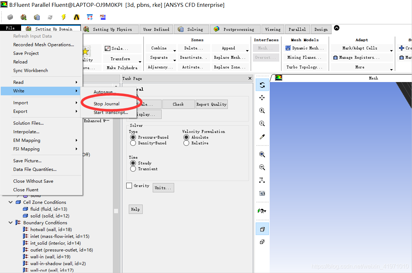
Task: Collapse the ribbon with the round arrow icon
Action: tap(337, 28)
